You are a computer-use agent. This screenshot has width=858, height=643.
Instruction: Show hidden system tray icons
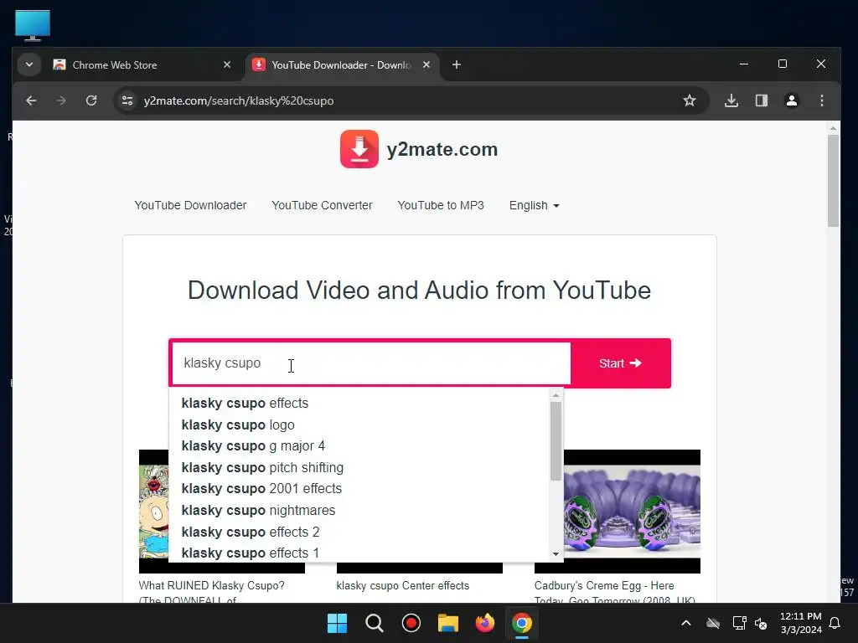click(685, 623)
